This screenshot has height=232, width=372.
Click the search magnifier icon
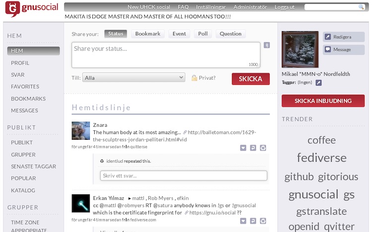[361, 7]
